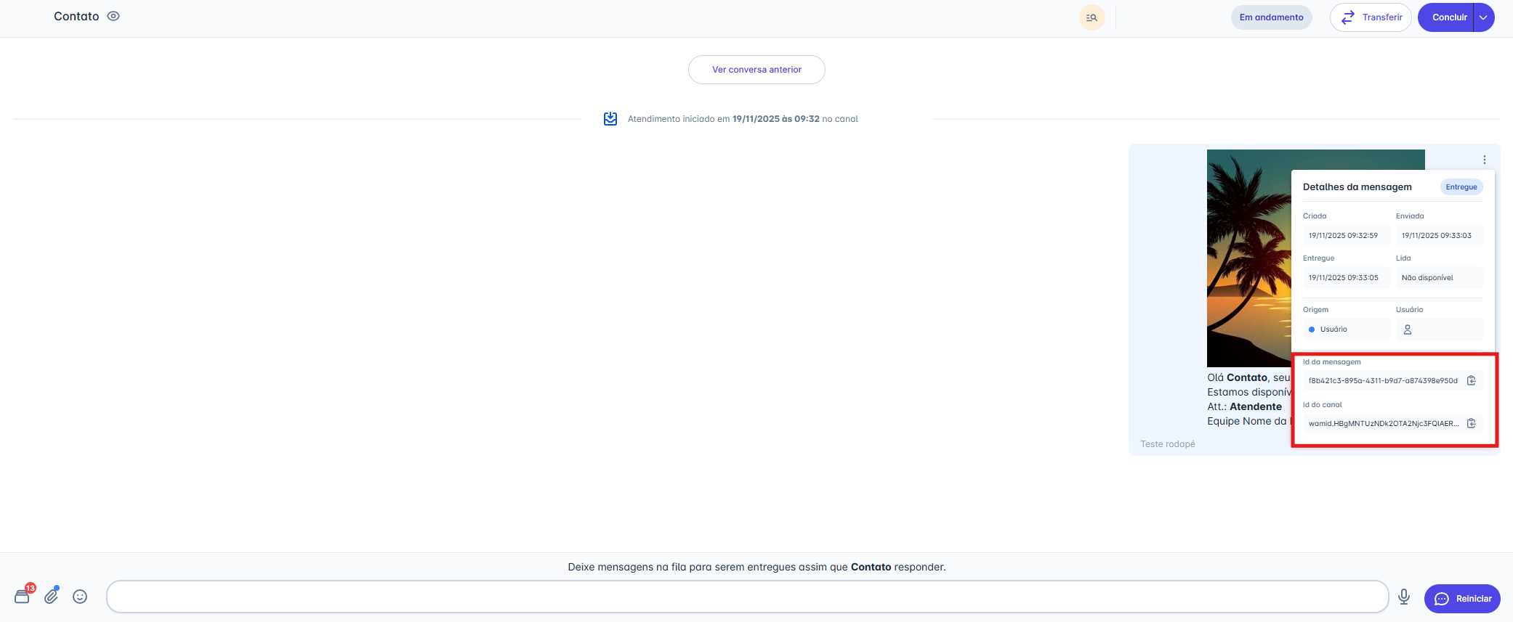Attach a file with the paperclip icon
The image size is (1513, 622).
tap(51, 597)
